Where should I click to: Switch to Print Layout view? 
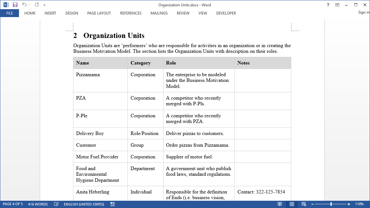292,204
